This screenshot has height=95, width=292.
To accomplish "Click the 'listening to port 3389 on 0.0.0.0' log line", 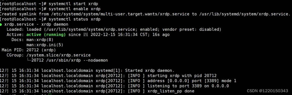I will (188, 86).
